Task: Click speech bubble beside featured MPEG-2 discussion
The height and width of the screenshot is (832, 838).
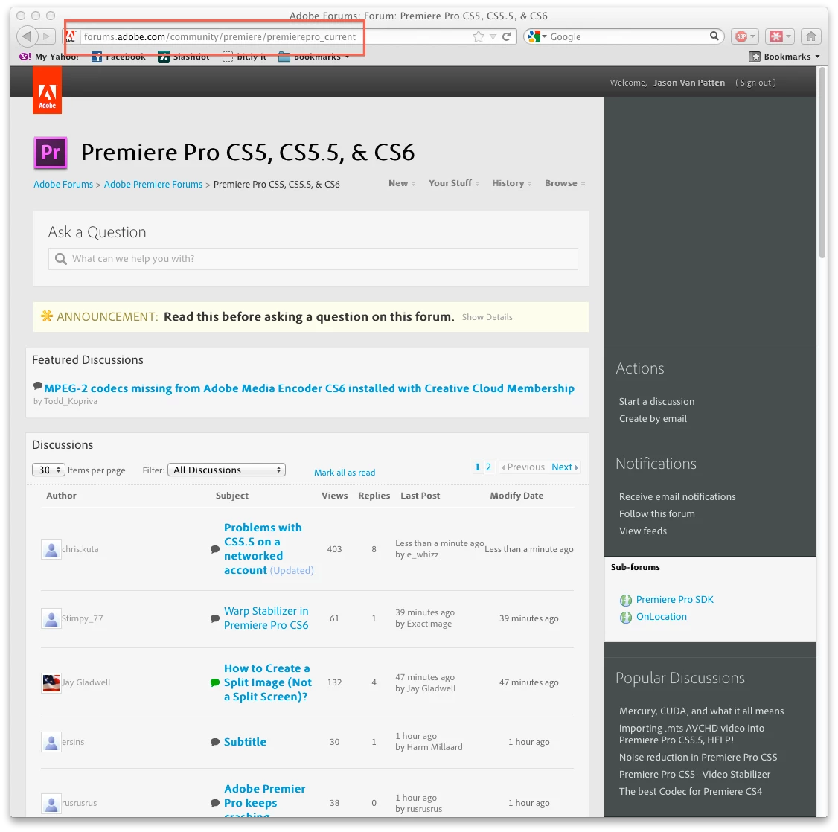Action: [37, 385]
